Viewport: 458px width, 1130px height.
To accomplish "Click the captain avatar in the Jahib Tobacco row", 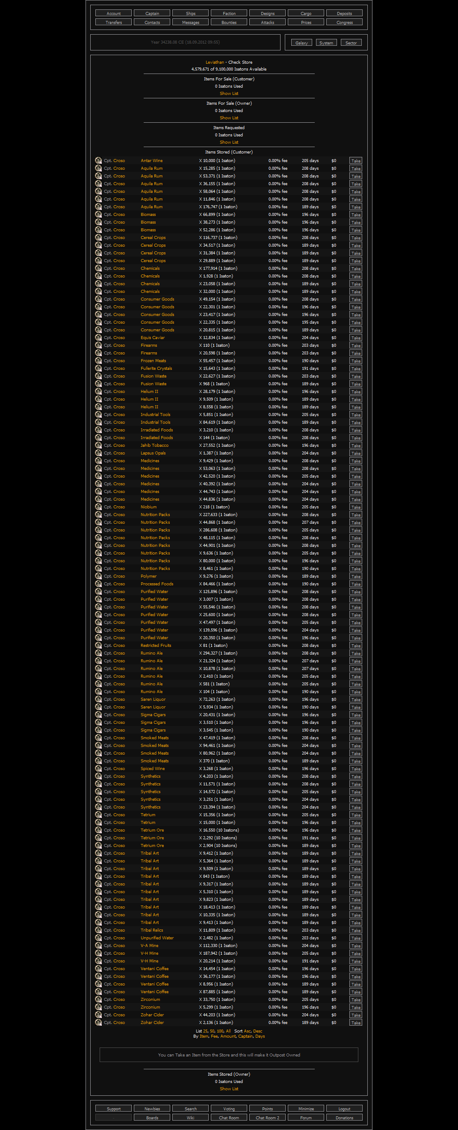I will click(98, 445).
